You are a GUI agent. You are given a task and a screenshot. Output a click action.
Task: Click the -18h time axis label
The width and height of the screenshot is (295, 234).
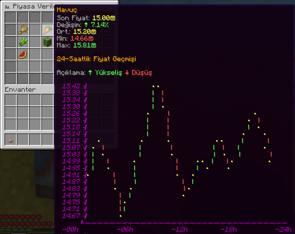(x=228, y=229)
